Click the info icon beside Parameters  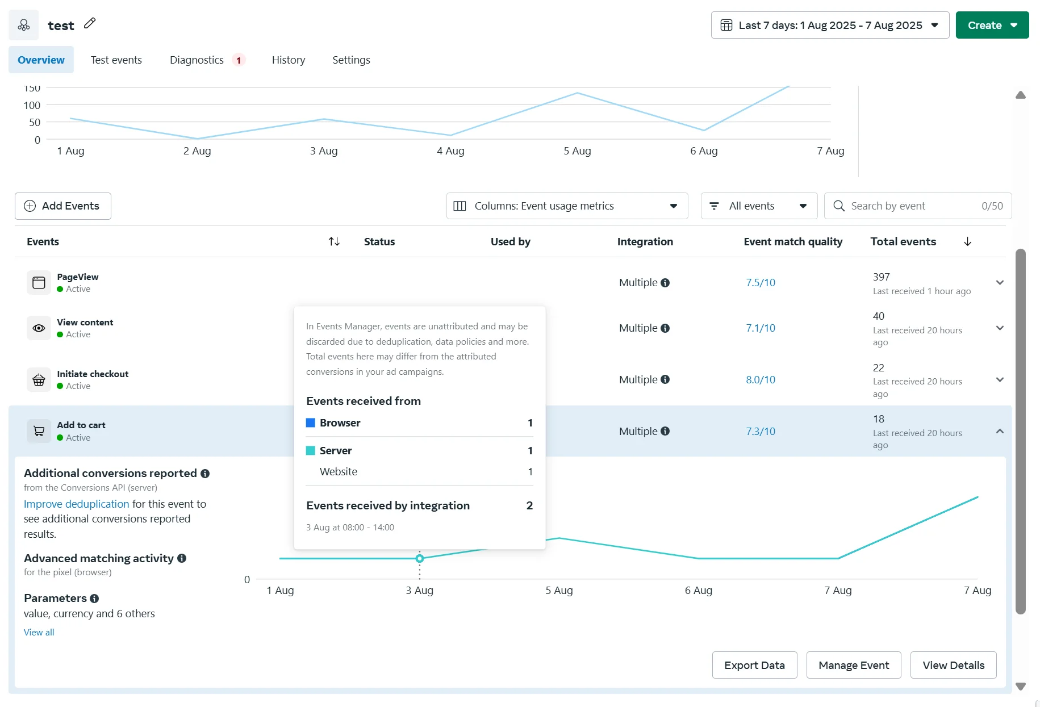pos(94,599)
